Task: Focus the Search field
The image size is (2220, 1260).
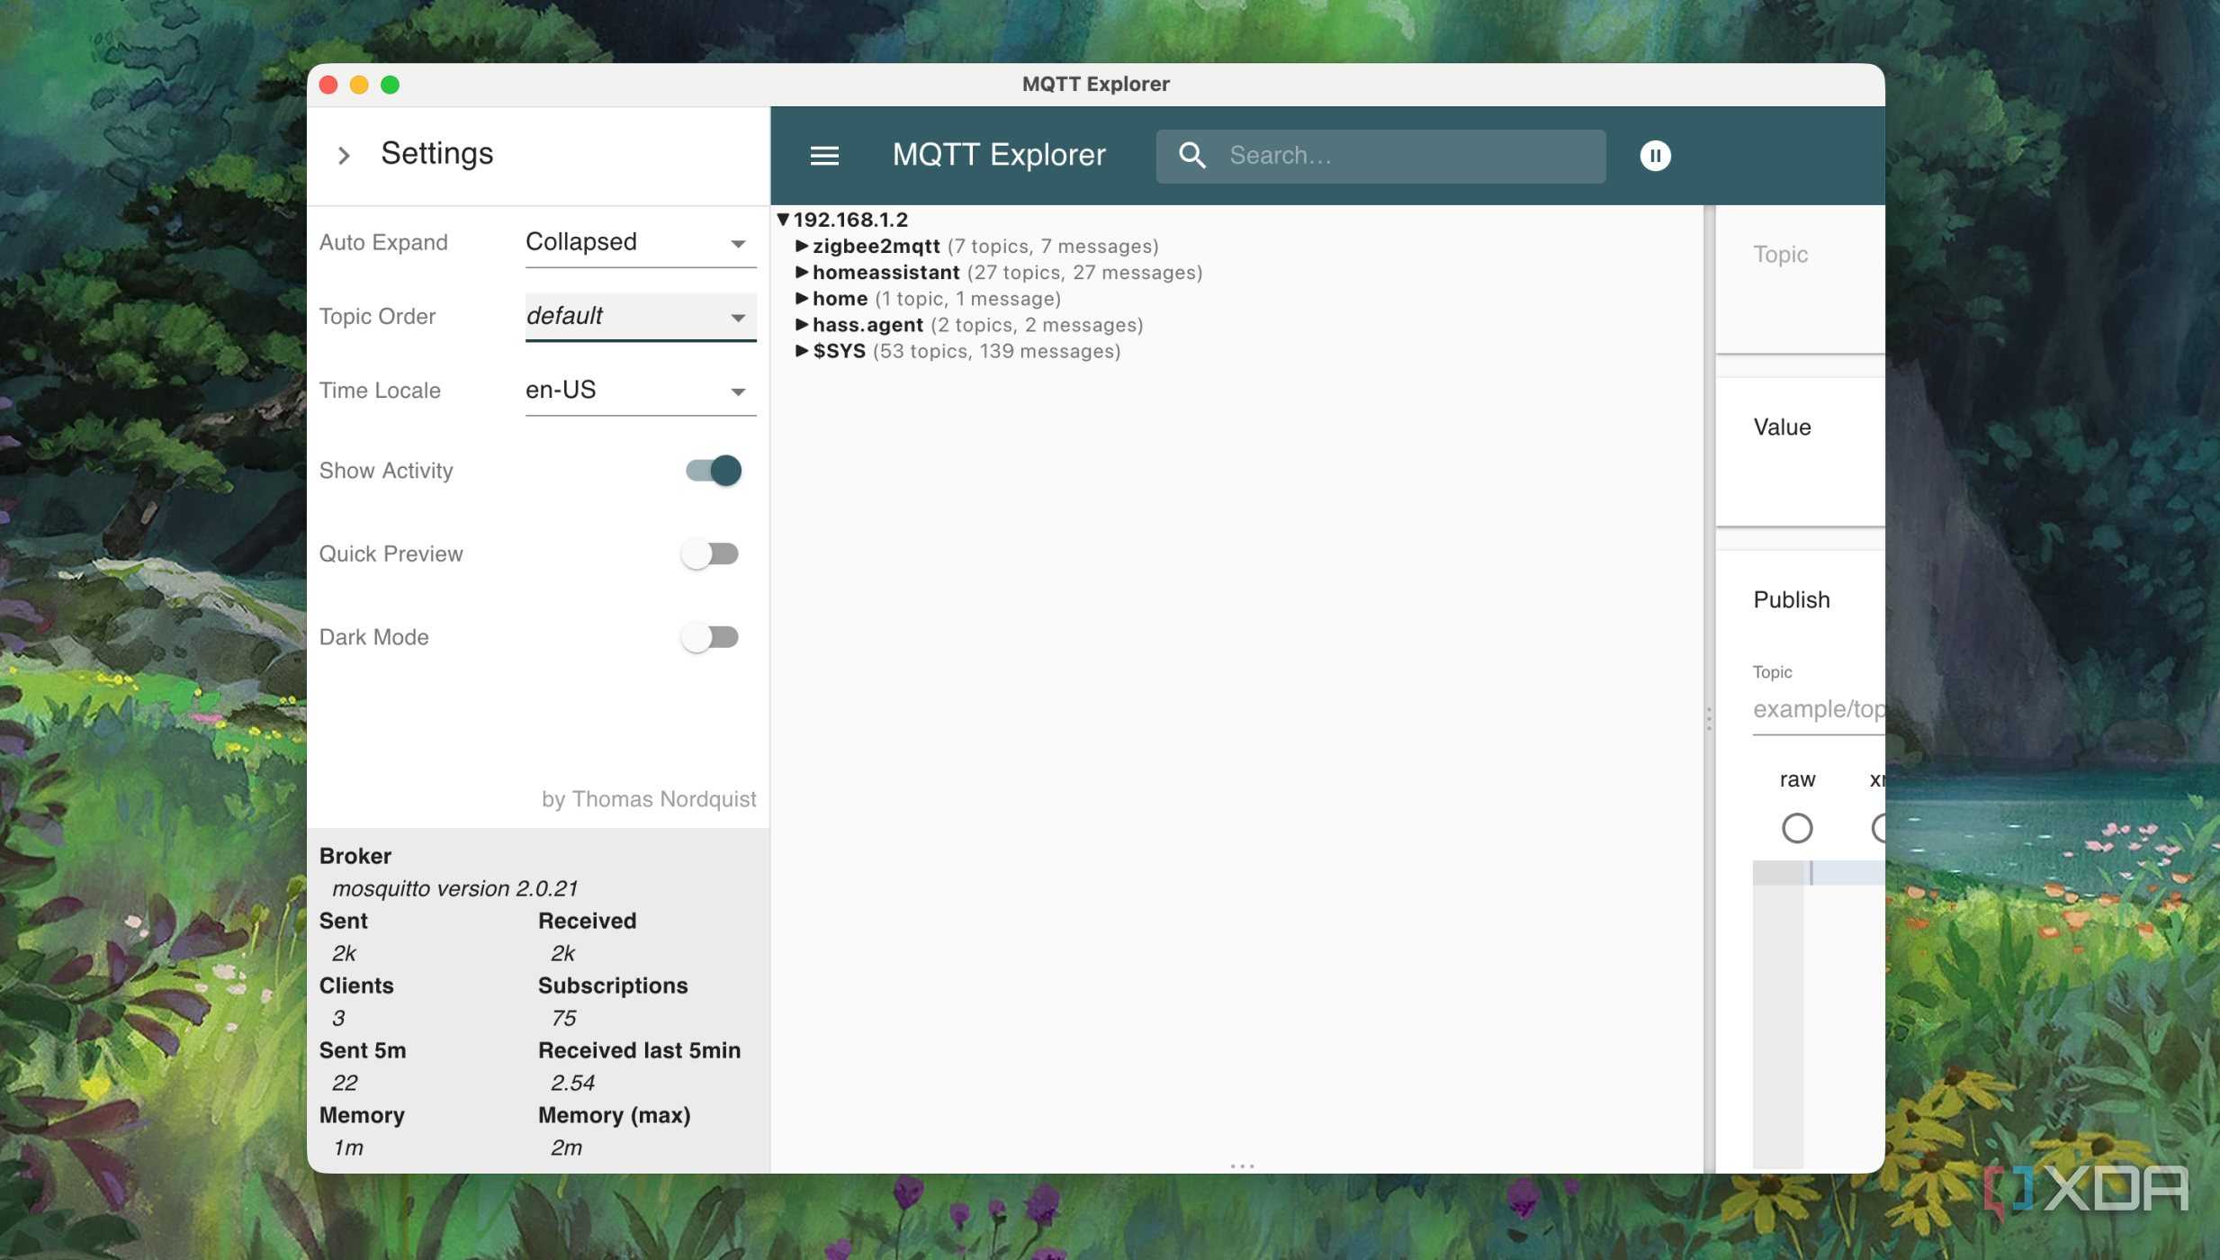Action: pyautogui.click(x=1380, y=156)
